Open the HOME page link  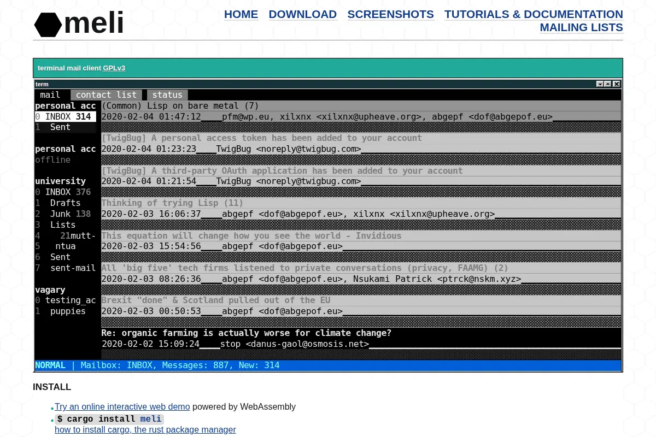(241, 14)
